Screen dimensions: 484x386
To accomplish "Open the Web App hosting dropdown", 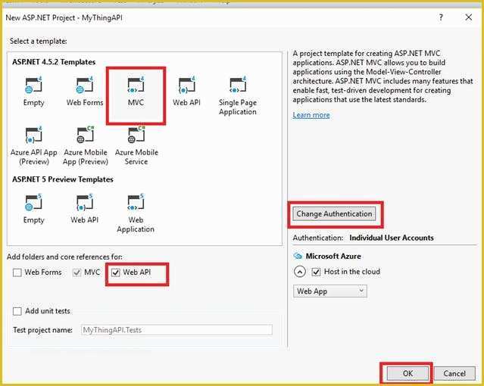I will (330, 291).
